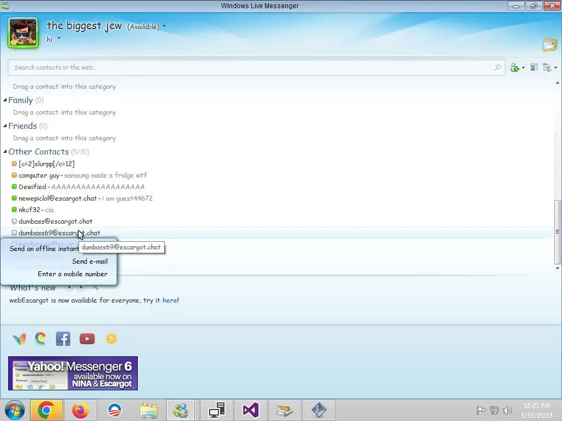Collapse the Friends category
Screen dimensions: 562x421
click(5, 126)
